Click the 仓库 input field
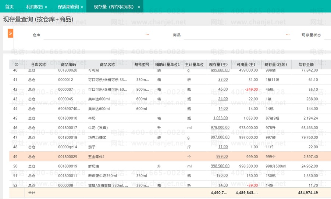 pyautogui.click(x=97, y=35)
